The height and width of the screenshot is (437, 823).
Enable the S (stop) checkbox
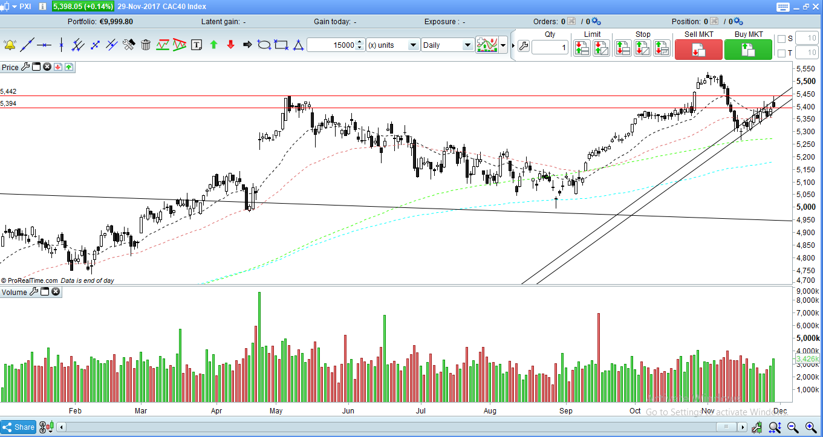pos(781,39)
